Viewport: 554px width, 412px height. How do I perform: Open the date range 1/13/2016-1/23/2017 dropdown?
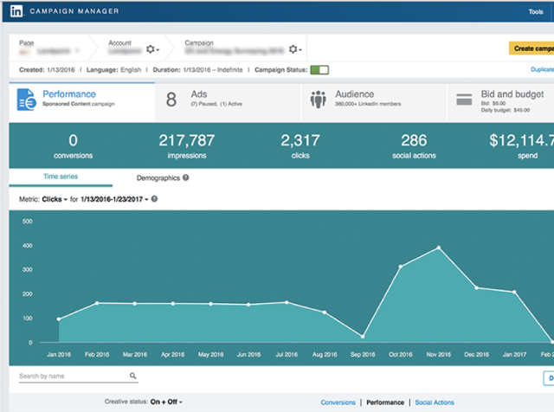[x=114, y=199]
